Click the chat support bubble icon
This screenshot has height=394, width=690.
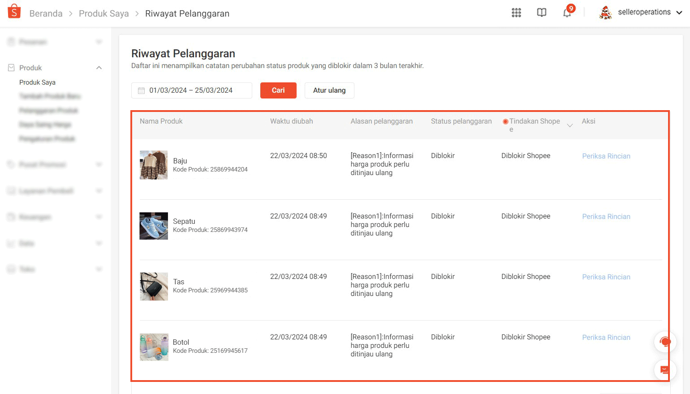tap(665, 342)
